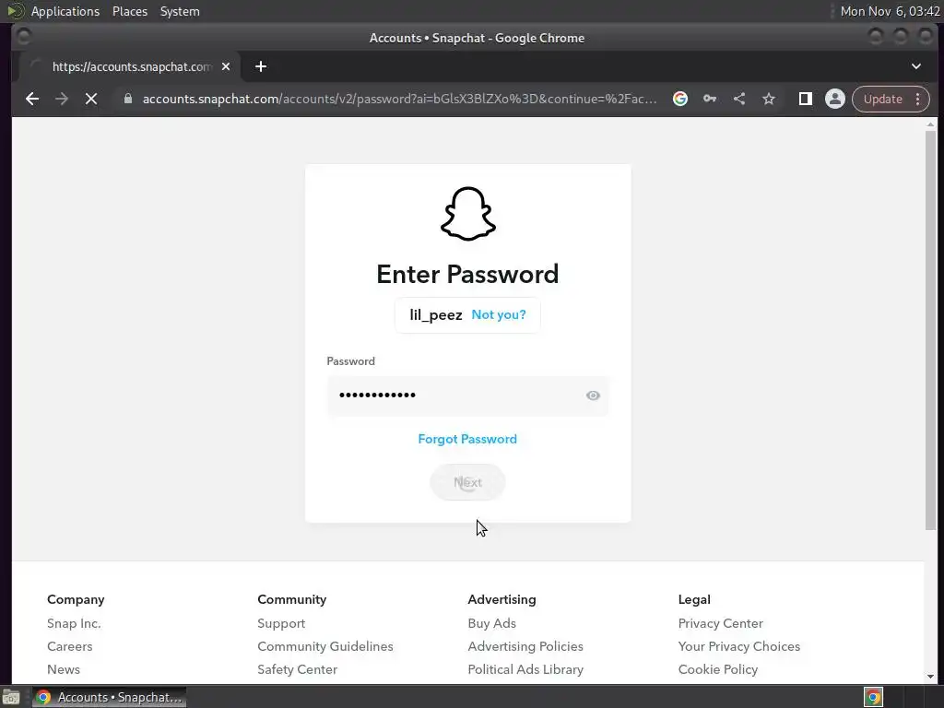944x708 pixels.
Task: Open the saved passwords key icon
Action: coord(710,99)
